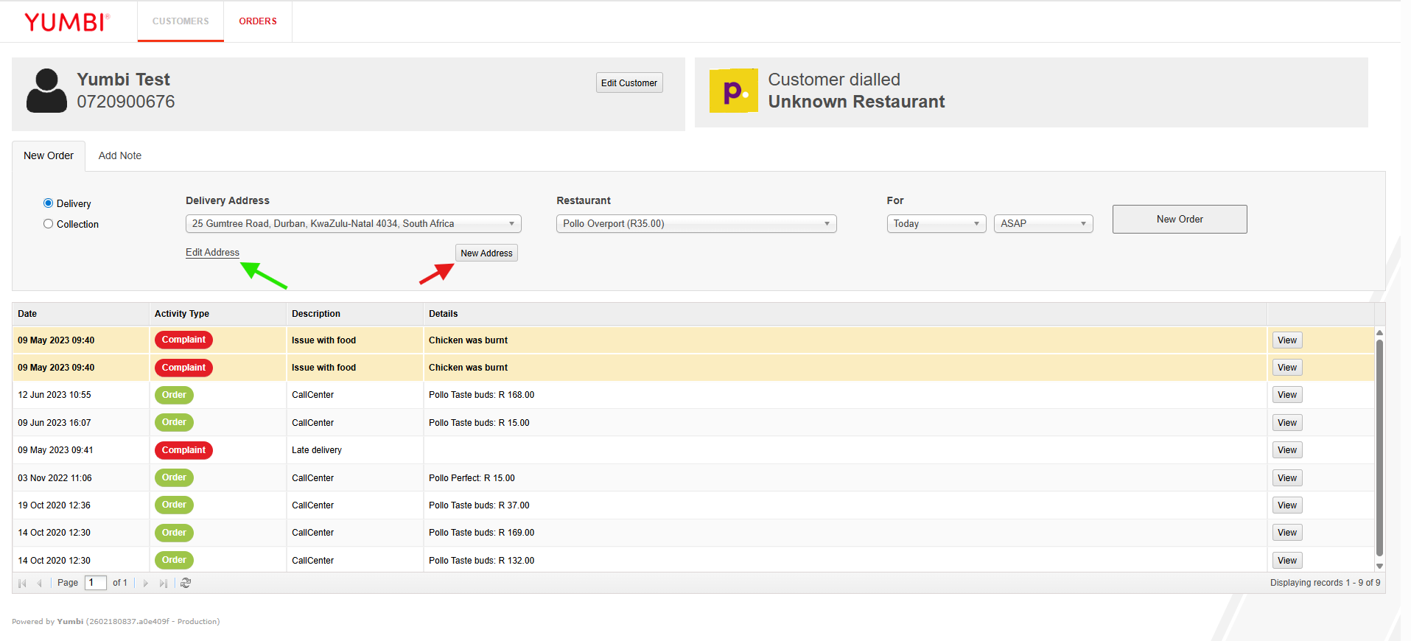Switch to the Add Note tab
Image resolution: width=1411 pixels, height=641 pixels.
pyautogui.click(x=120, y=155)
